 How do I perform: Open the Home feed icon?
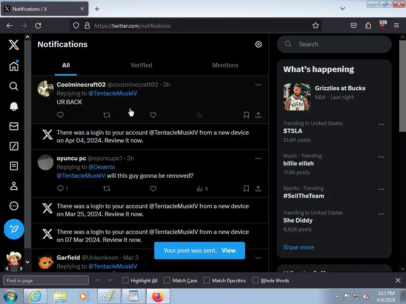(14, 66)
